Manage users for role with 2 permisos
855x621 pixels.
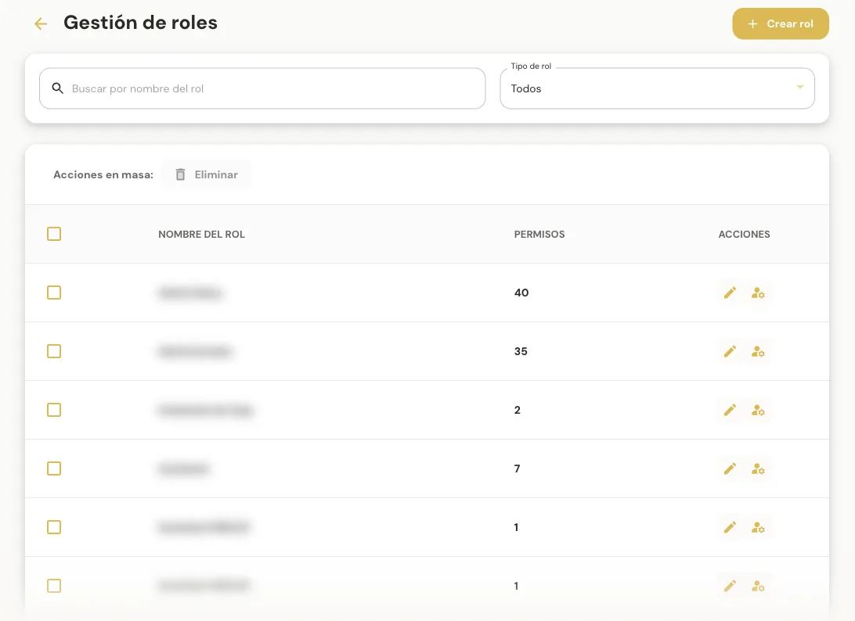pyautogui.click(x=758, y=410)
